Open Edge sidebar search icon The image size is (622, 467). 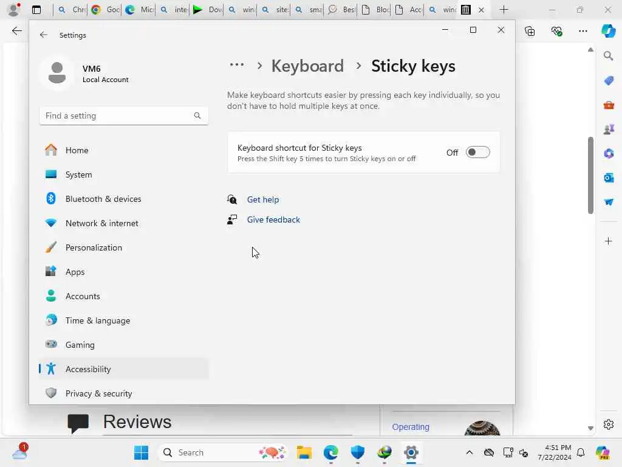point(608,56)
